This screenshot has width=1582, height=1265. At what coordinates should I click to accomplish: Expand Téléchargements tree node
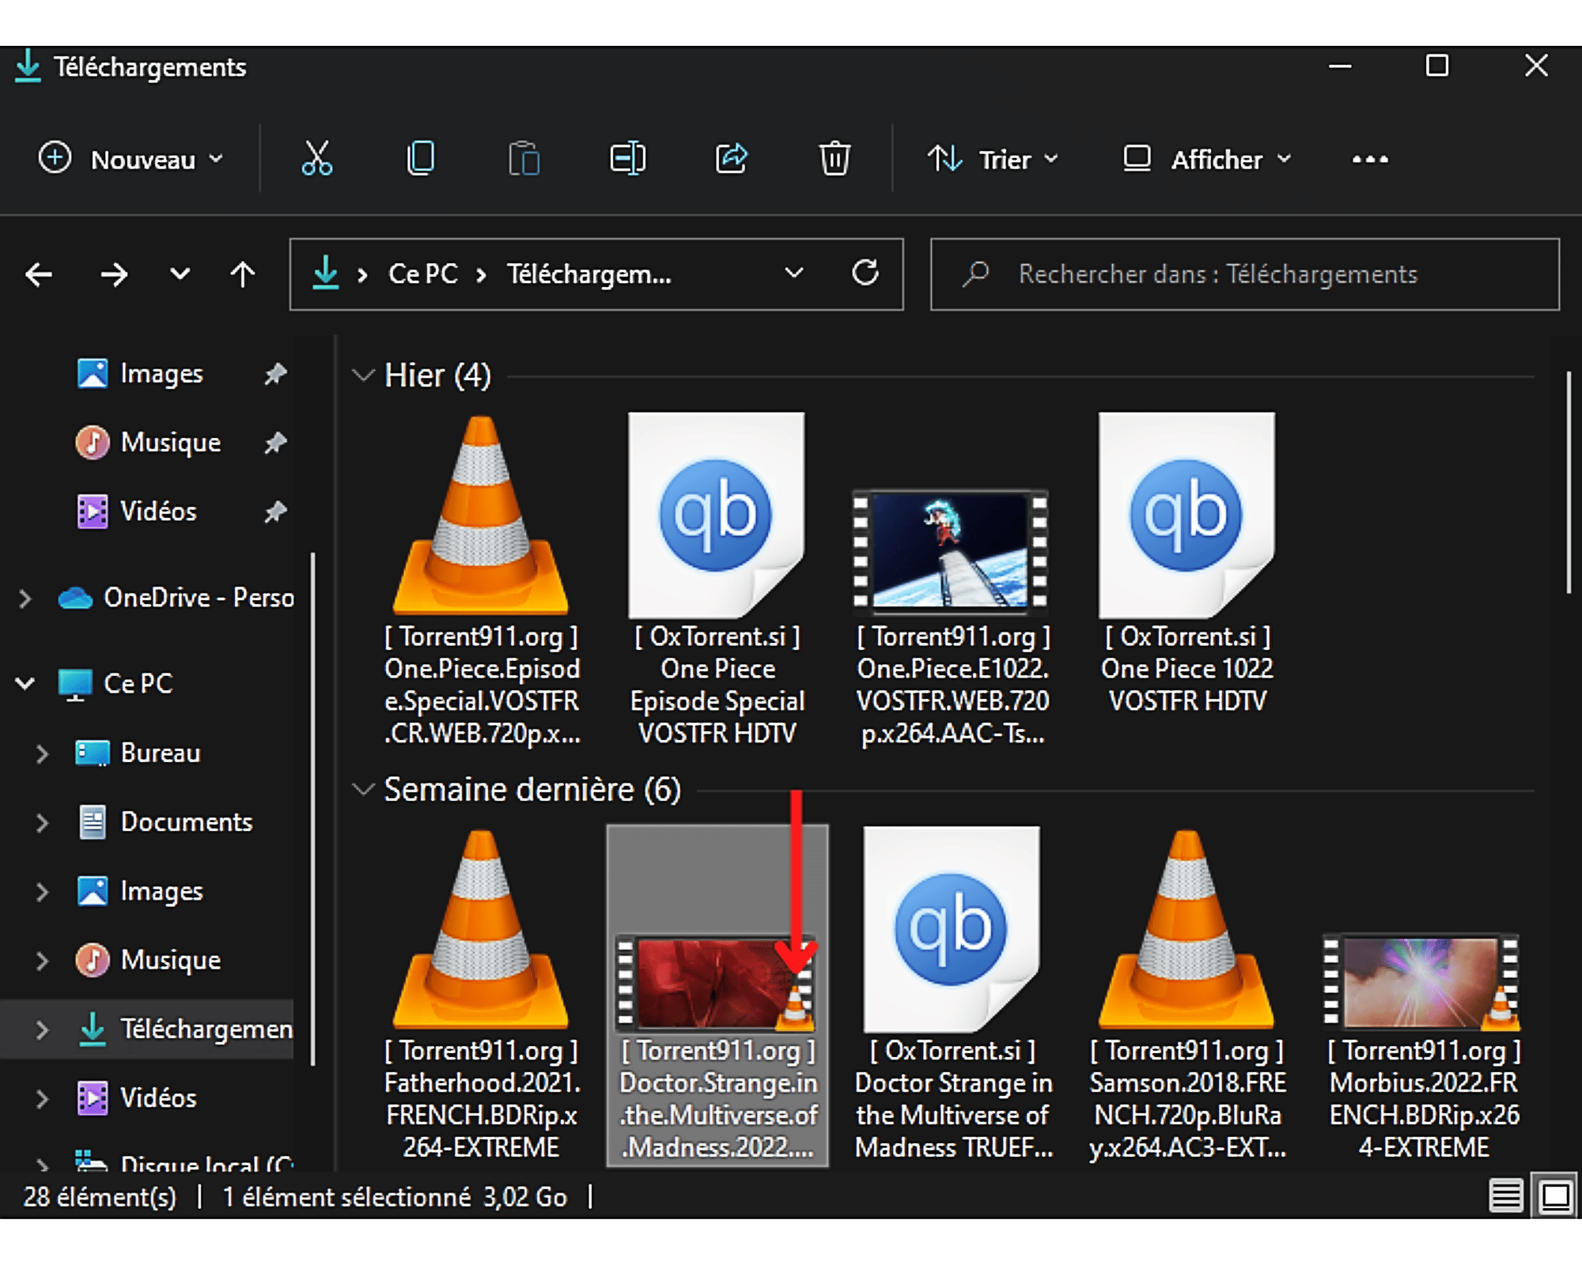click(43, 1029)
